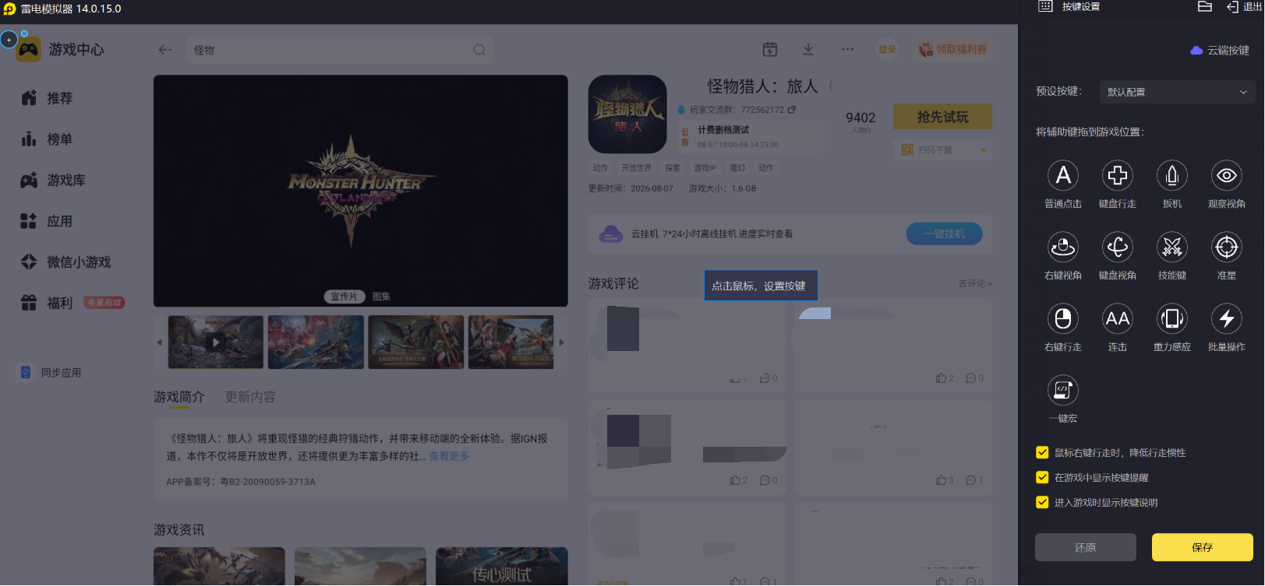Click the 开放世界 game tag
Image resolution: width=1265 pixels, height=586 pixels.
[x=636, y=168]
